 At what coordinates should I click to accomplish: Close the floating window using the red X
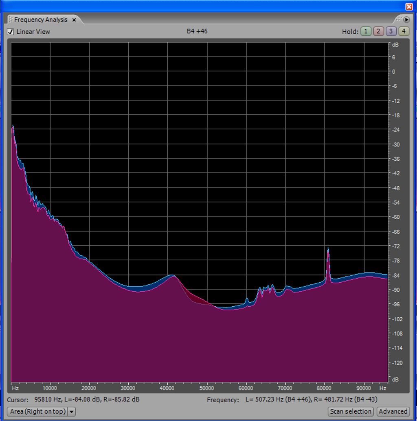coord(409,7)
